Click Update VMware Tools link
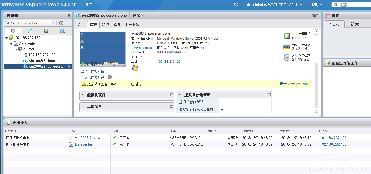Screen dimensions: 371x174 (x=295, y=84)
